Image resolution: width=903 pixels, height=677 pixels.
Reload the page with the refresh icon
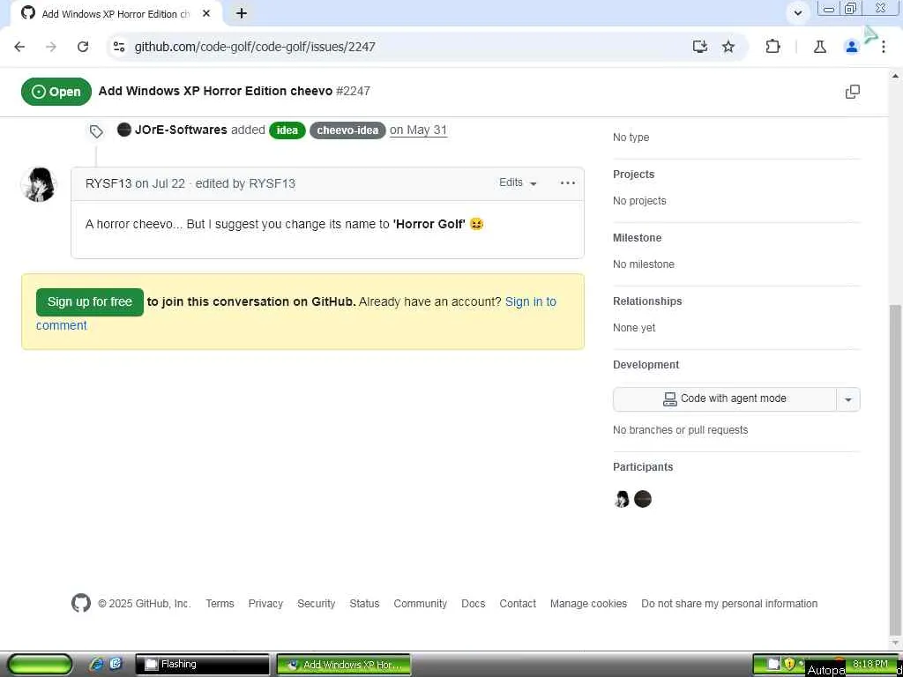point(83,47)
